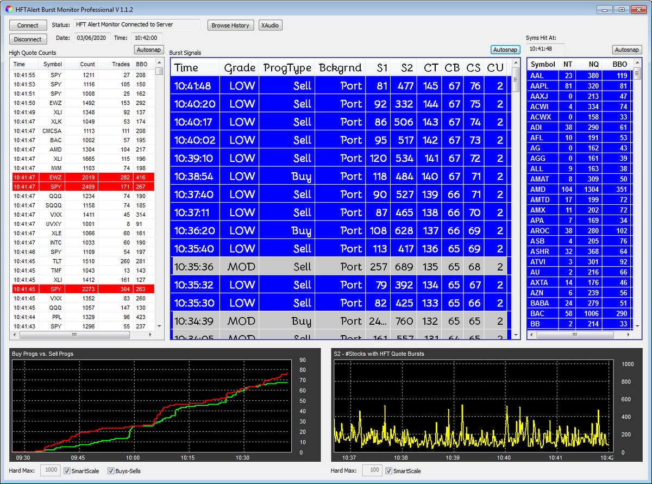Click the HFTAlert app icon in title bar
This screenshot has height=484, width=652.
(x=9, y=9)
